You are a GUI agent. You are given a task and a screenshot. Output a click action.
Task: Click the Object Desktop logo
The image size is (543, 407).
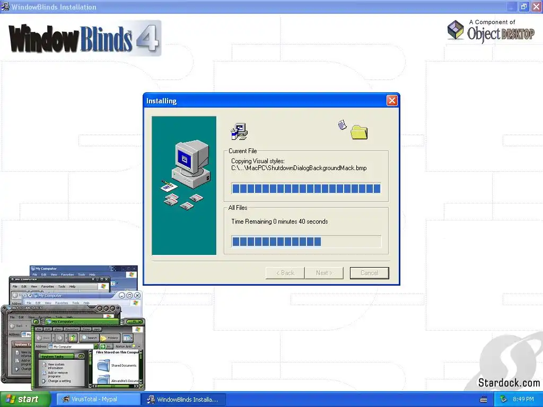pyautogui.click(x=491, y=31)
